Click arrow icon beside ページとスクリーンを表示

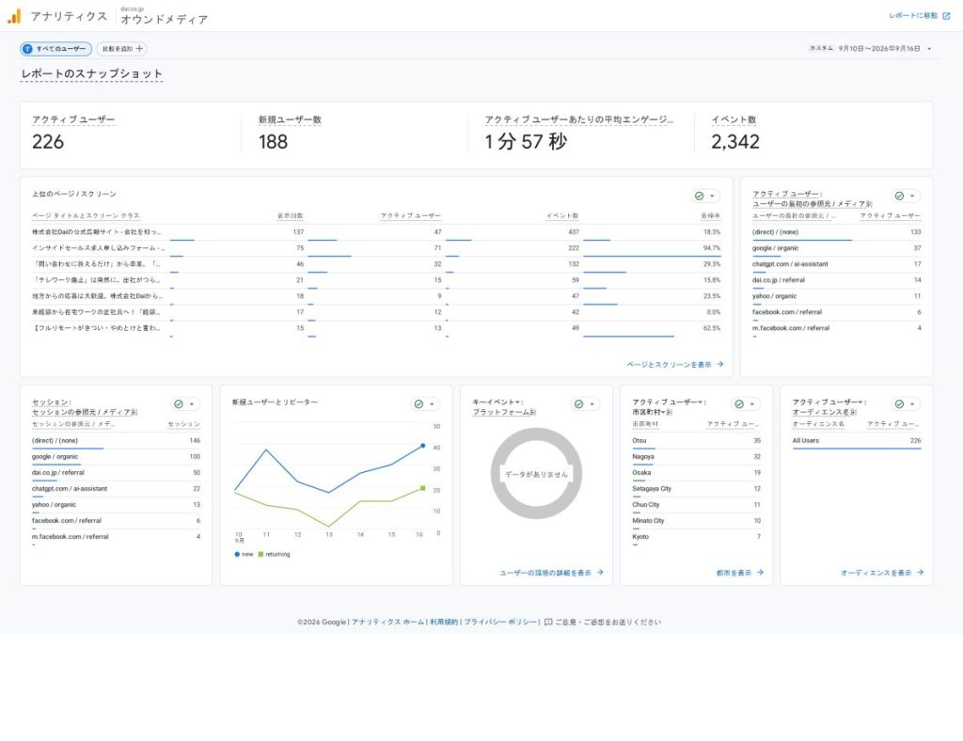pos(719,364)
